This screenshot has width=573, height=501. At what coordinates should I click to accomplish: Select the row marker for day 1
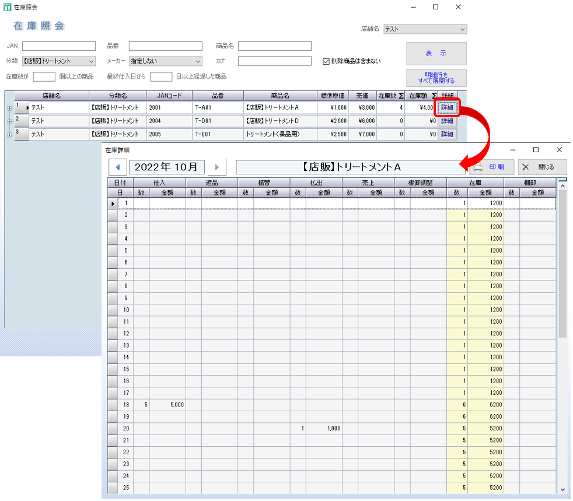point(113,204)
